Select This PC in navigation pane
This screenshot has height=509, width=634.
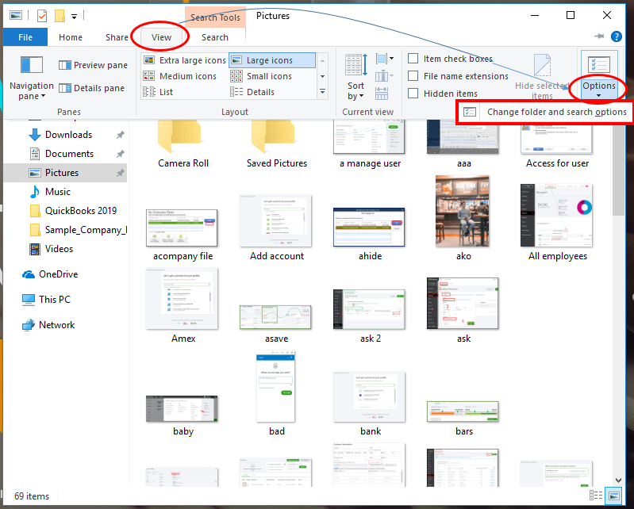[46, 300]
